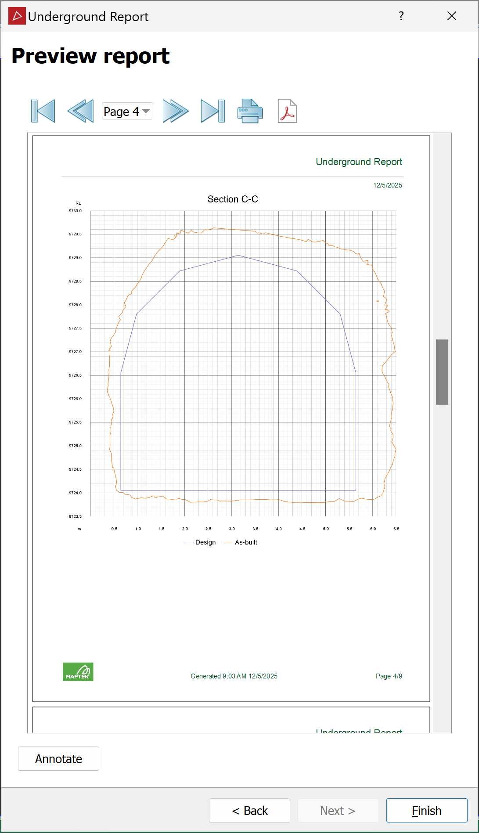The height and width of the screenshot is (833, 479).
Task: Click the 9723.5 RL axis label
Action: [75, 516]
